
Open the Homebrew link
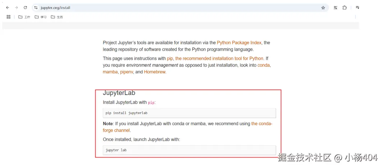pyautogui.click(x=154, y=72)
